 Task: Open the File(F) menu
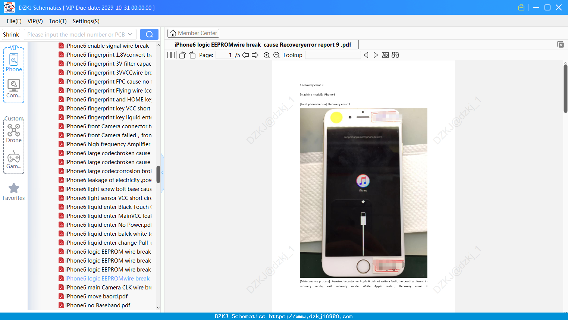14,21
